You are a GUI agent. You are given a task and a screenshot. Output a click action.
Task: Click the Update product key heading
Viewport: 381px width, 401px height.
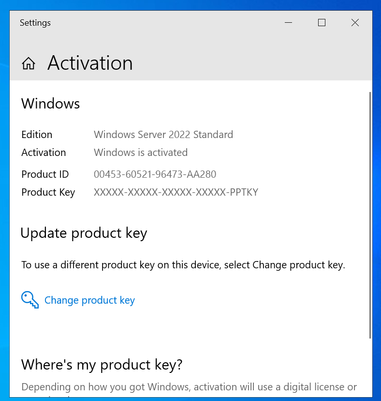tap(84, 233)
